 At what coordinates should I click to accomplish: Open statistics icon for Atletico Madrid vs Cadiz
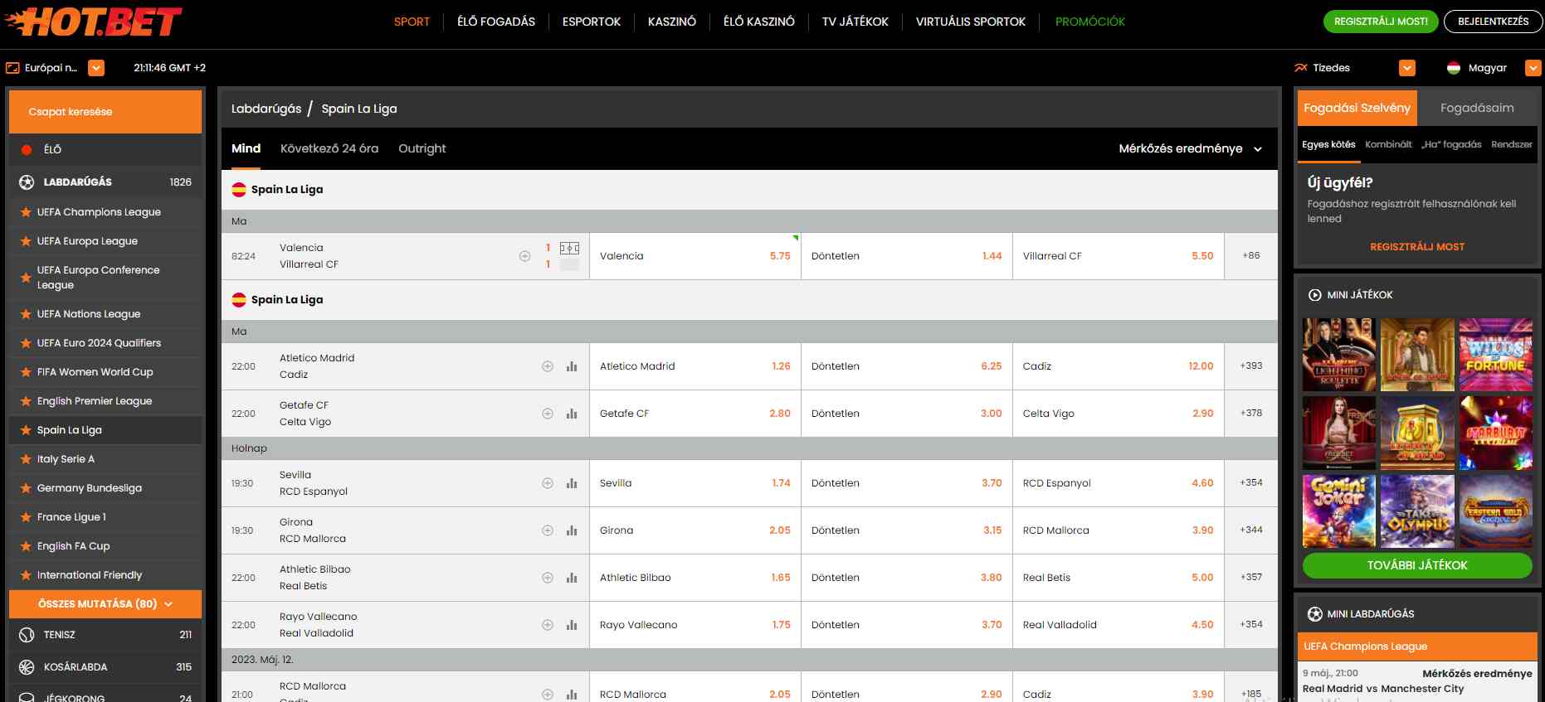click(x=572, y=366)
